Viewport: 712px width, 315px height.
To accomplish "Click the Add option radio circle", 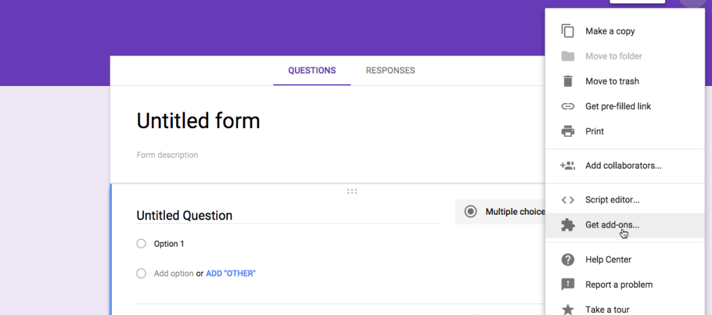I will pos(141,273).
